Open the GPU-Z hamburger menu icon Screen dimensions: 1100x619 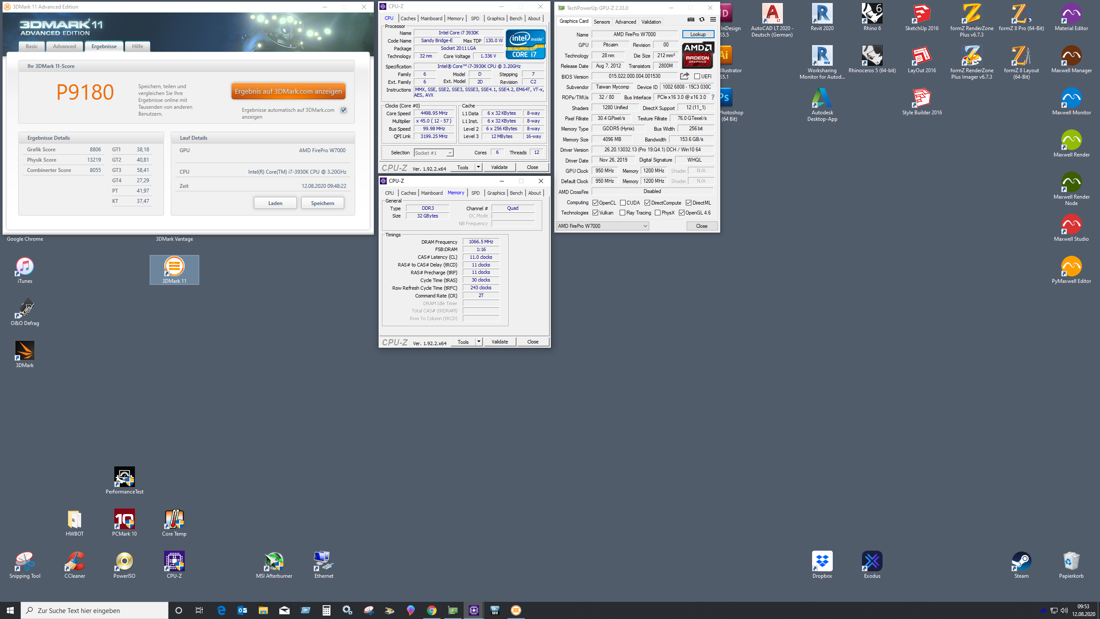(x=713, y=19)
